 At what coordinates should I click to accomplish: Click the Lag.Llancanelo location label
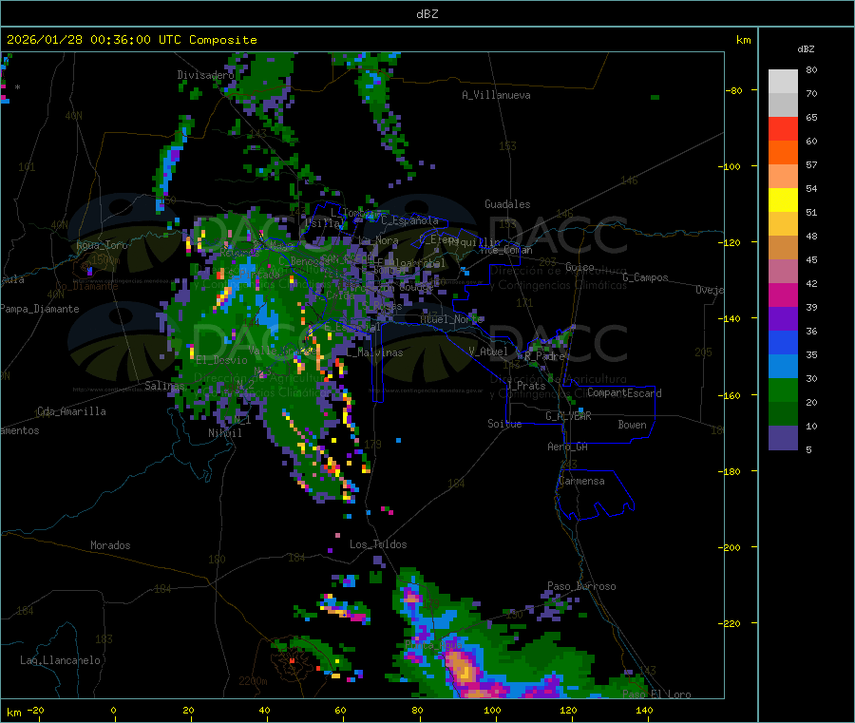coord(60,660)
